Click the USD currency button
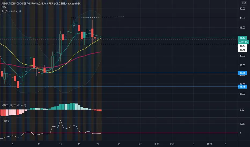The image size is (250, 147). 244,3
